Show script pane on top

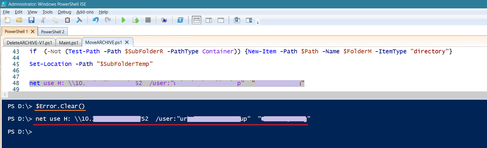[x=197, y=20]
